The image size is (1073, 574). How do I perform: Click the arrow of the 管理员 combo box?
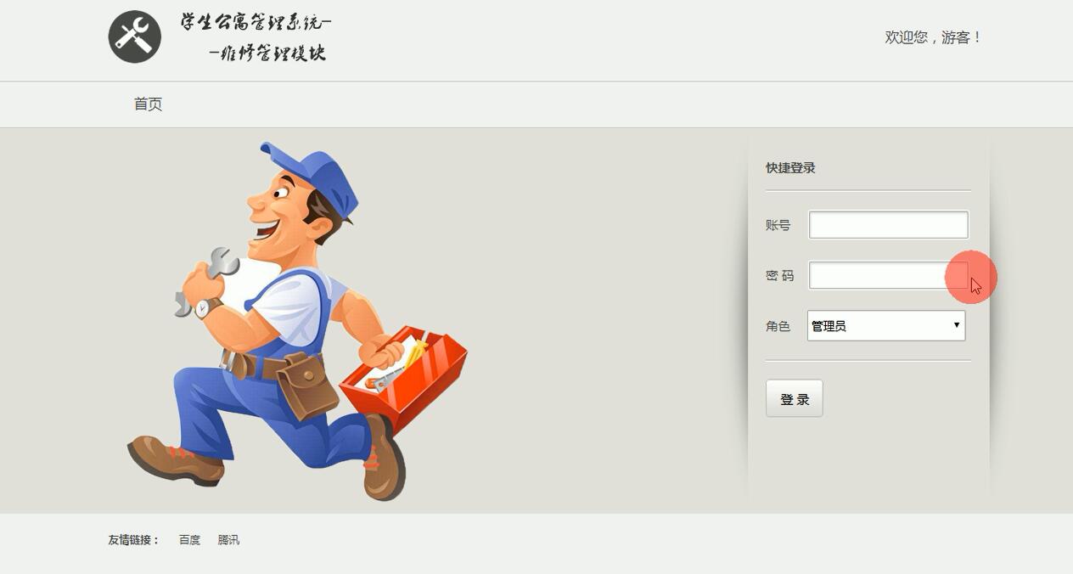click(956, 325)
